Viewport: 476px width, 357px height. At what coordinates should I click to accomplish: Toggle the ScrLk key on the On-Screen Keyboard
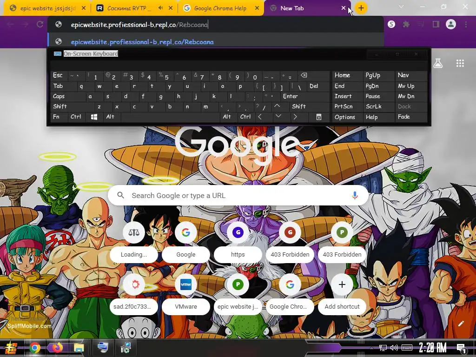coord(379,106)
